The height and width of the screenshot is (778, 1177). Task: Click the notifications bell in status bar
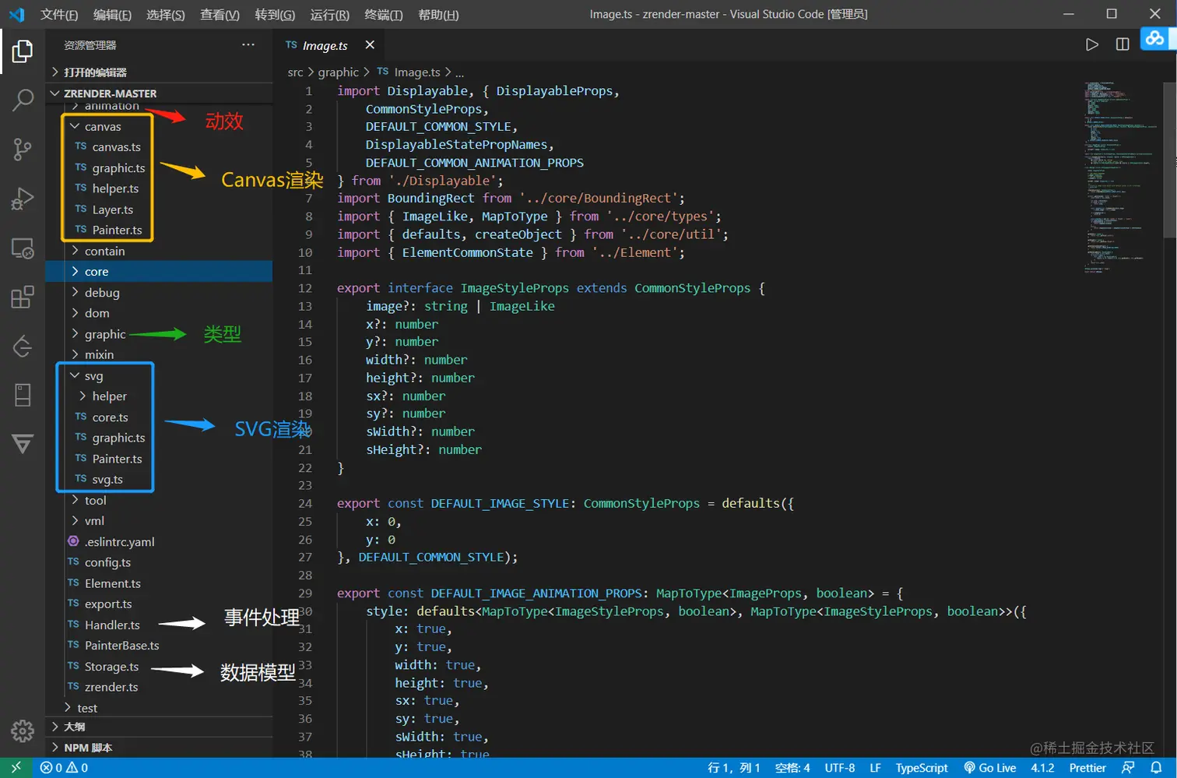click(1156, 767)
